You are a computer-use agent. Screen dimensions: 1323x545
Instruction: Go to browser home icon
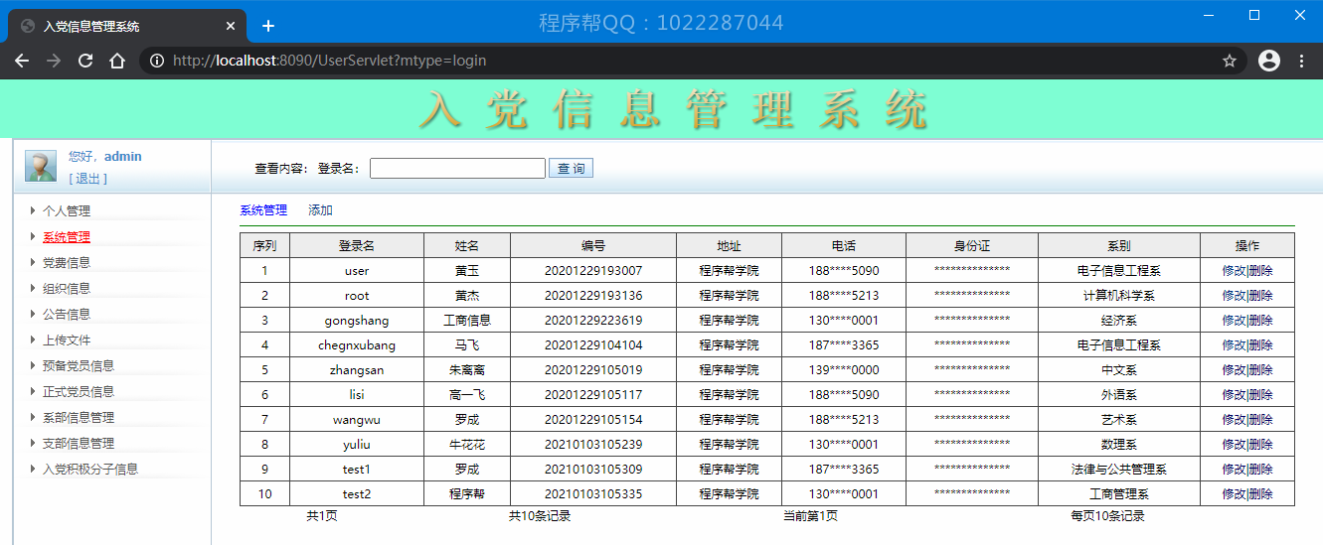[117, 61]
